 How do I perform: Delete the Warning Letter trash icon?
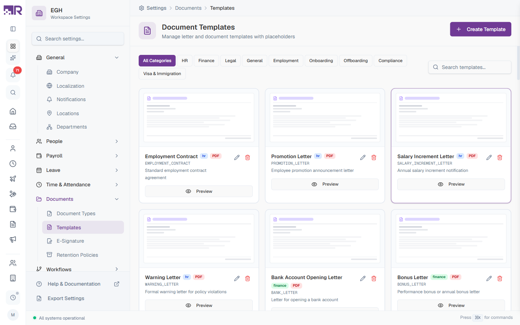point(248,278)
